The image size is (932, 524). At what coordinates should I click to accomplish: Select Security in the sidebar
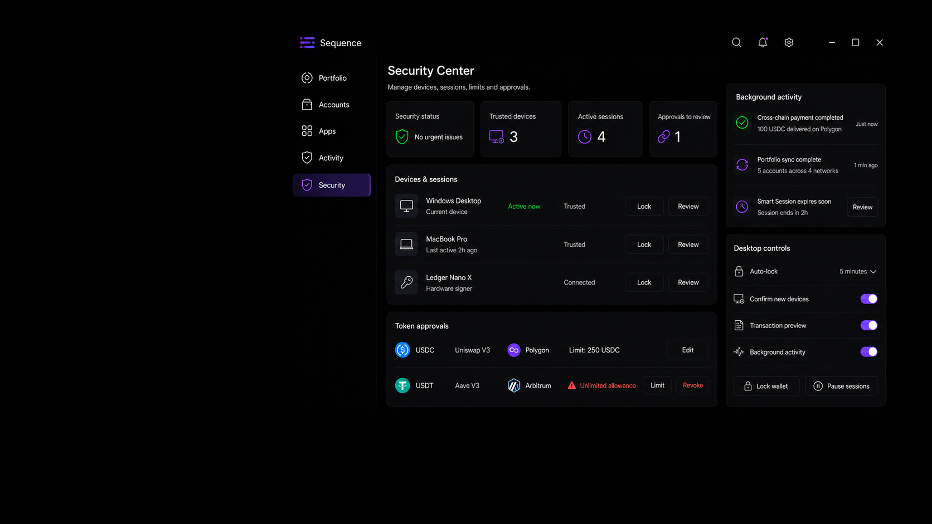coord(332,185)
